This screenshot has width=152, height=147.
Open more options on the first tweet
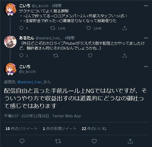click(146, 6)
